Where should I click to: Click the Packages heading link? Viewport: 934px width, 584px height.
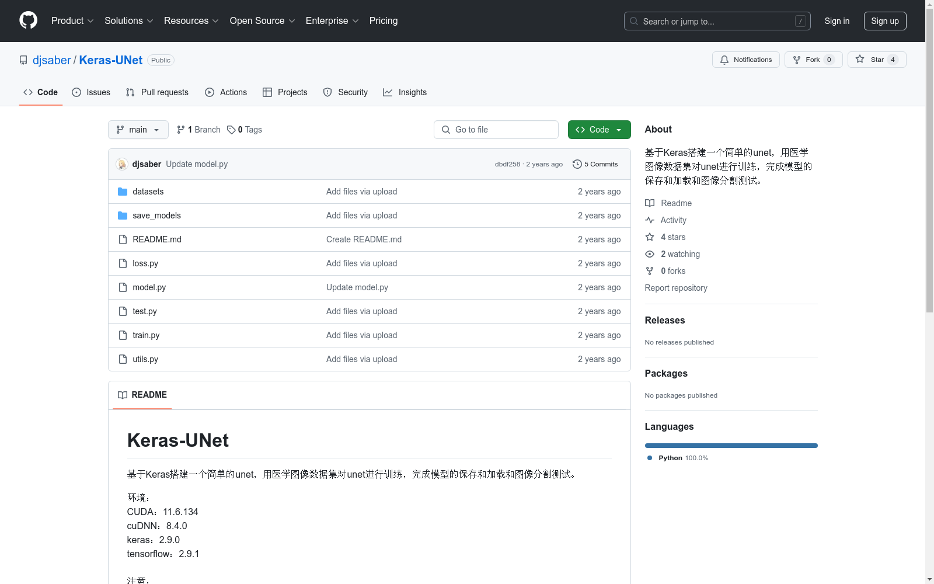(x=666, y=373)
